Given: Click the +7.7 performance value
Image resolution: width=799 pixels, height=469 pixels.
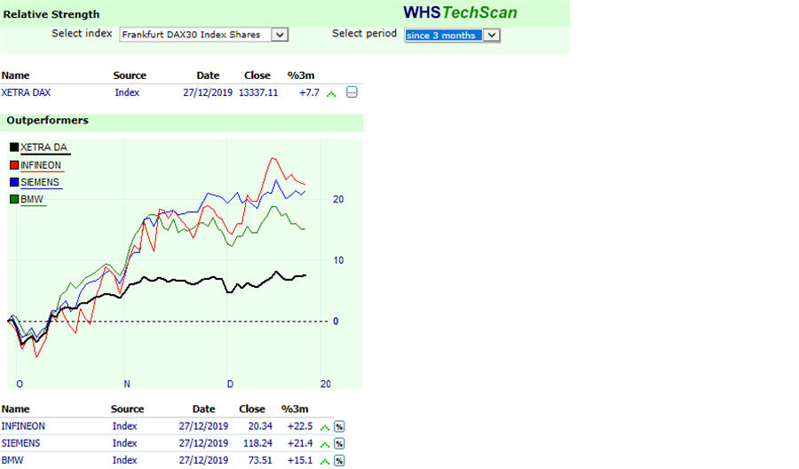Looking at the screenshot, I should click(x=309, y=92).
